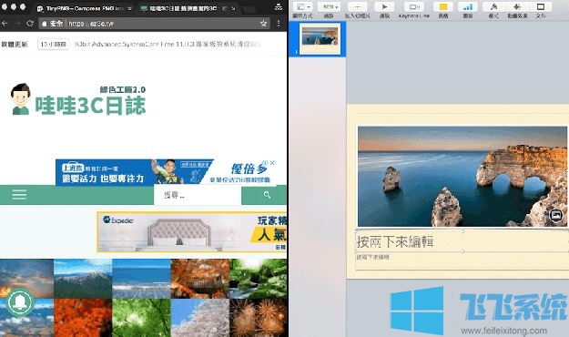Click the slide title text box 按兩下來編輯
This screenshot has width=569, height=337.
(x=462, y=241)
